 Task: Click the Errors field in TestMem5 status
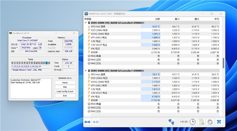(x=69, y=70)
